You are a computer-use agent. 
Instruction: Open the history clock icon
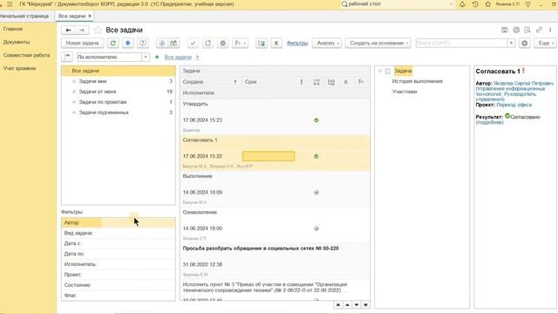click(x=475, y=4)
